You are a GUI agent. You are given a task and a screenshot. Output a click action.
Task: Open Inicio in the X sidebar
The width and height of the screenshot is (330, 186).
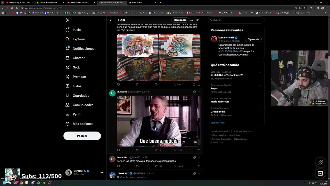click(73, 30)
